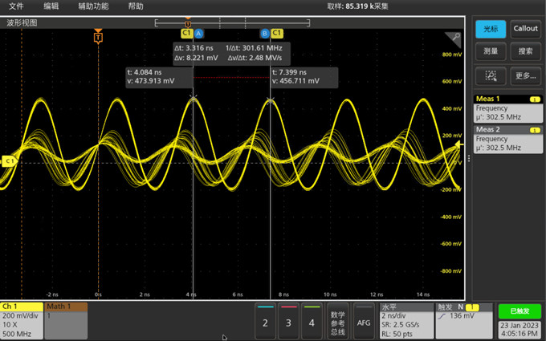
Task: Open the Ch 1 vertical settings badge
Action: tap(22, 321)
